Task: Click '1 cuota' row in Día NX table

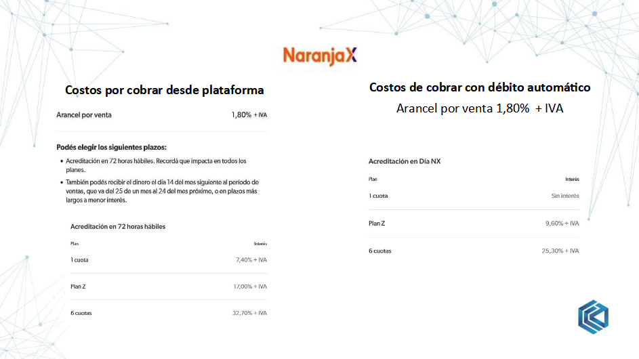Action: pos(474,196)
